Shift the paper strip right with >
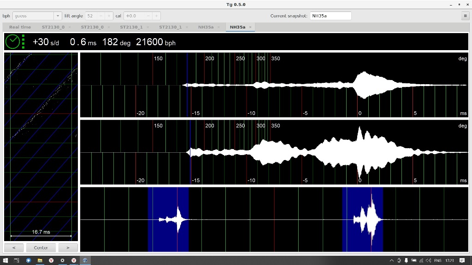The height and width of the screenshot is (265, 472). pos(68,248)
